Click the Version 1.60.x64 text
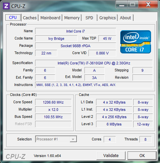This screenshot has height=163, width=160. [47, 156]
